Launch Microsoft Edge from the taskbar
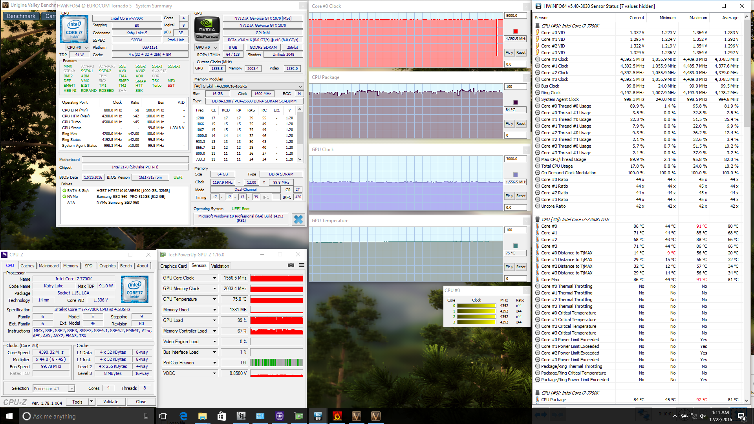The width and height of the screenshot is (754, 424). [x=183, y=416]
